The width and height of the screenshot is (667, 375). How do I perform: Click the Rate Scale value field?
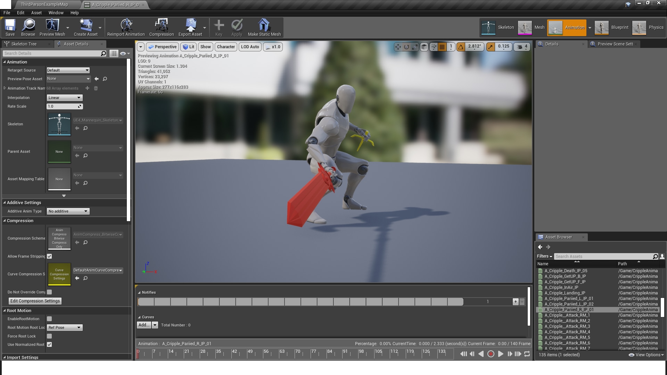click(65, 106)
